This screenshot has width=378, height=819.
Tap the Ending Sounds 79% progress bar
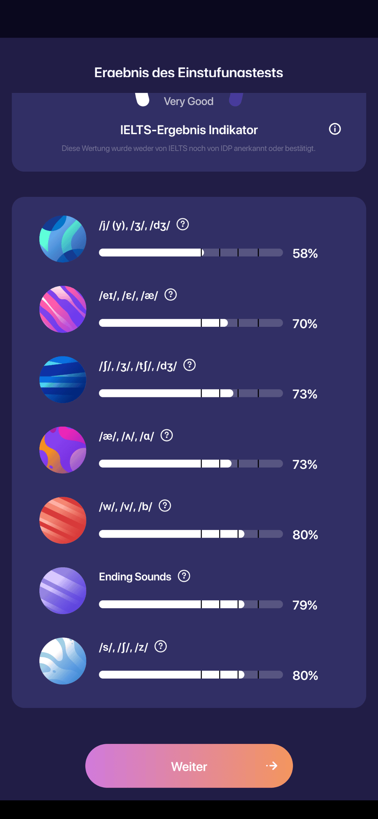[191, 604]
